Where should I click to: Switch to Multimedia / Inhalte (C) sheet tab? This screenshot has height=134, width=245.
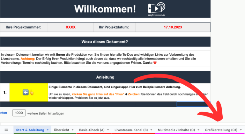pyautogui.click(x=176, y=130)
